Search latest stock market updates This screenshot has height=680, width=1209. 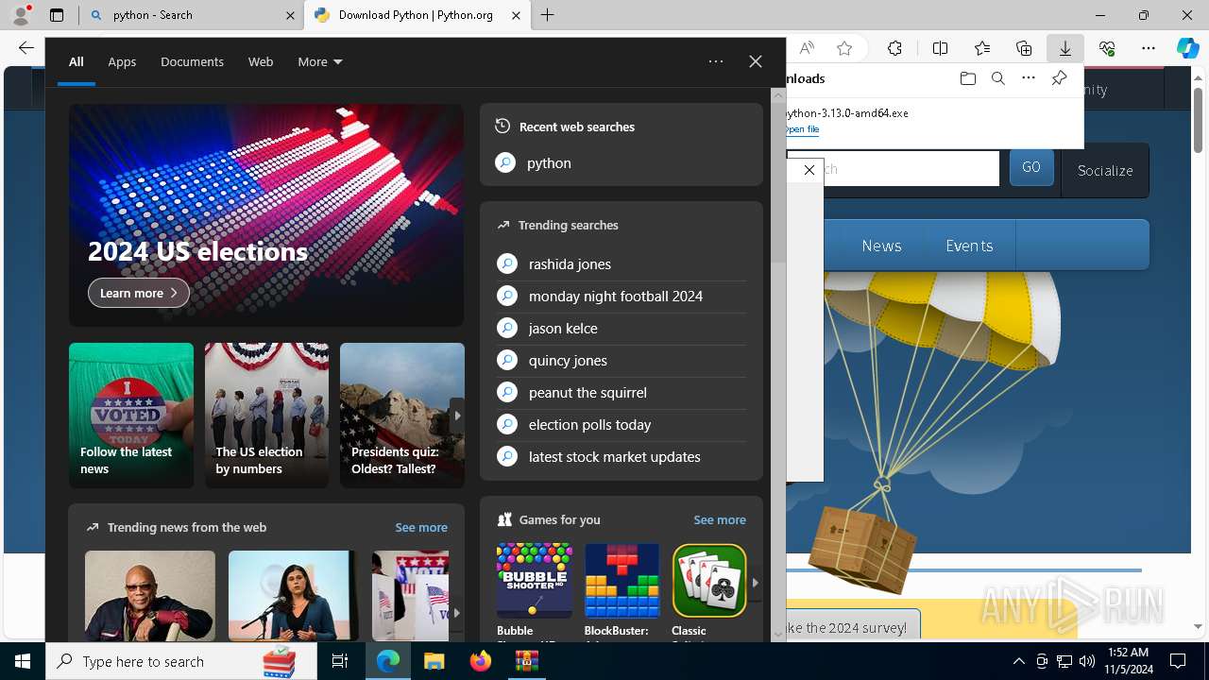621,456
